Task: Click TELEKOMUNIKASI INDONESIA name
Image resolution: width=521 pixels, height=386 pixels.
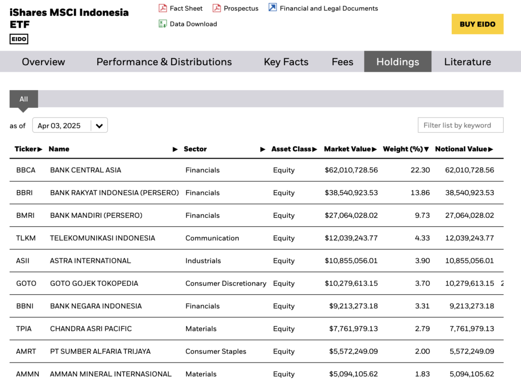Action: point(102,238)
